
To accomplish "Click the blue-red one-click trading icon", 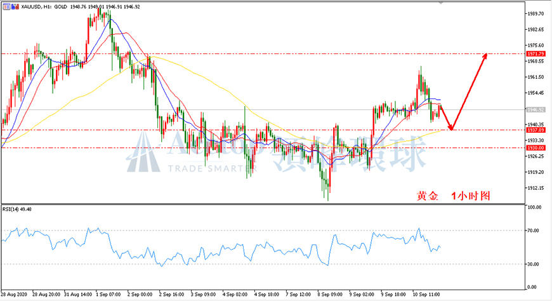I will [x=15, y=7].
